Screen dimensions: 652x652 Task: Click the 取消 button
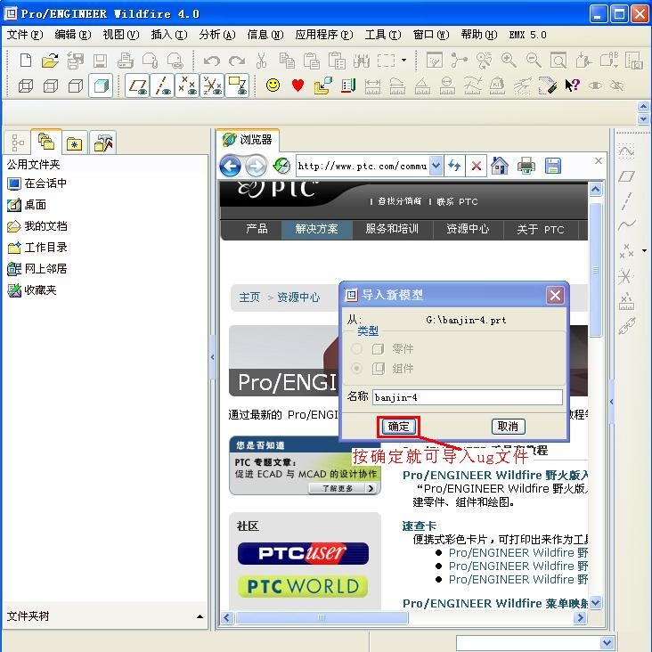(508, 427)
